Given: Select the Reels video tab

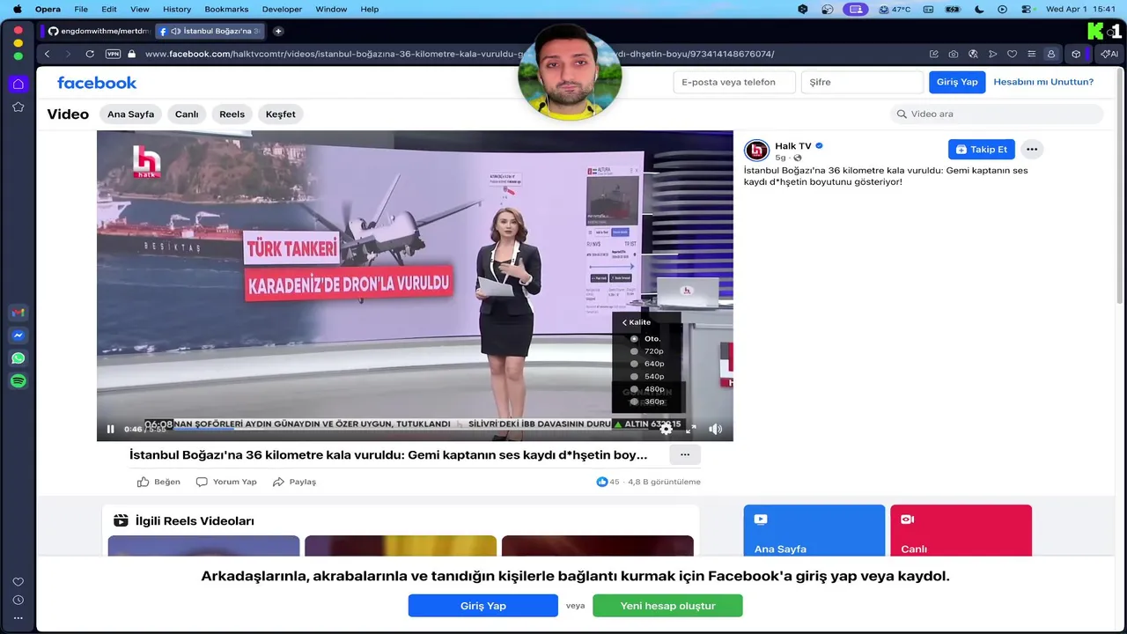Looking at the screenshot, I should point(232,114).
